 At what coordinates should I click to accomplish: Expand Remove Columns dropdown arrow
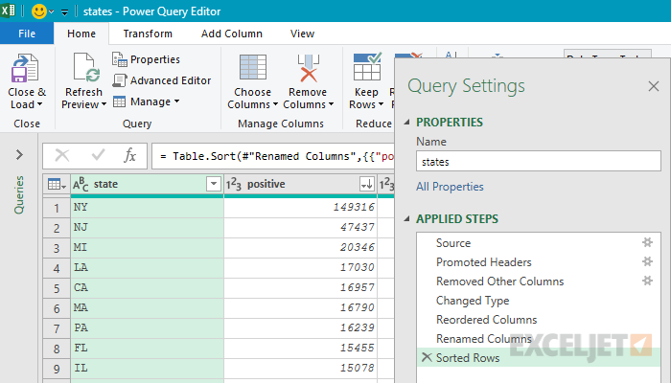(x=331, y=104)
